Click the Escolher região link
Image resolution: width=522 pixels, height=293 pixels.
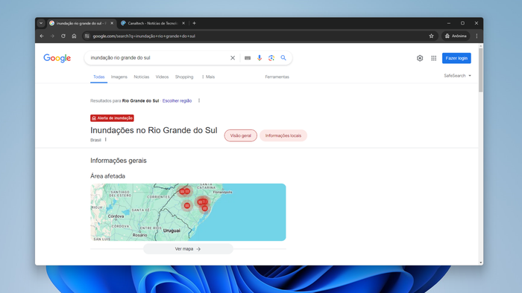point(177,100)
